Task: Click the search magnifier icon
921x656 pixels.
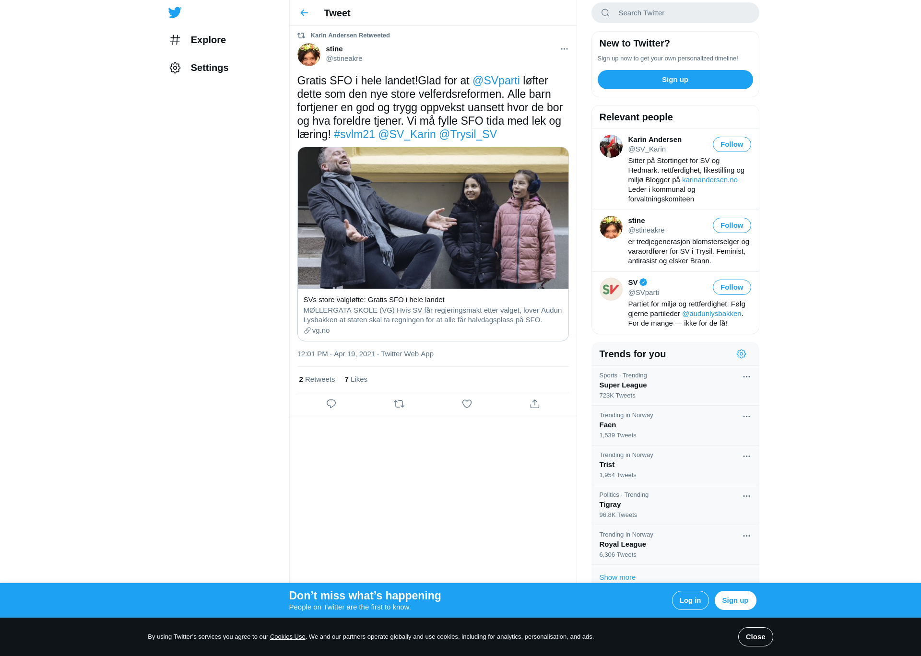Action: pos(605,13)
